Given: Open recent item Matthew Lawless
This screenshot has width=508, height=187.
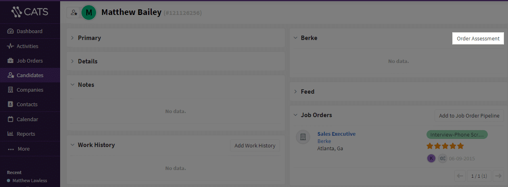Looking at the screenshot, I should point(29,181).
